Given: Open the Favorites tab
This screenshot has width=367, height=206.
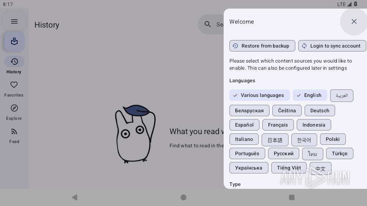Looking at the screenshot, I should pyautogui.click(x=14, y=89).
